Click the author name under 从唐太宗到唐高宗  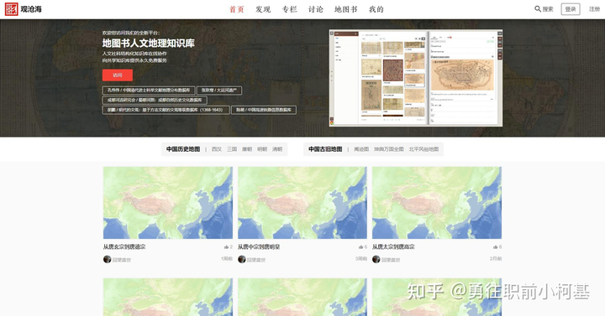[391, 260]
